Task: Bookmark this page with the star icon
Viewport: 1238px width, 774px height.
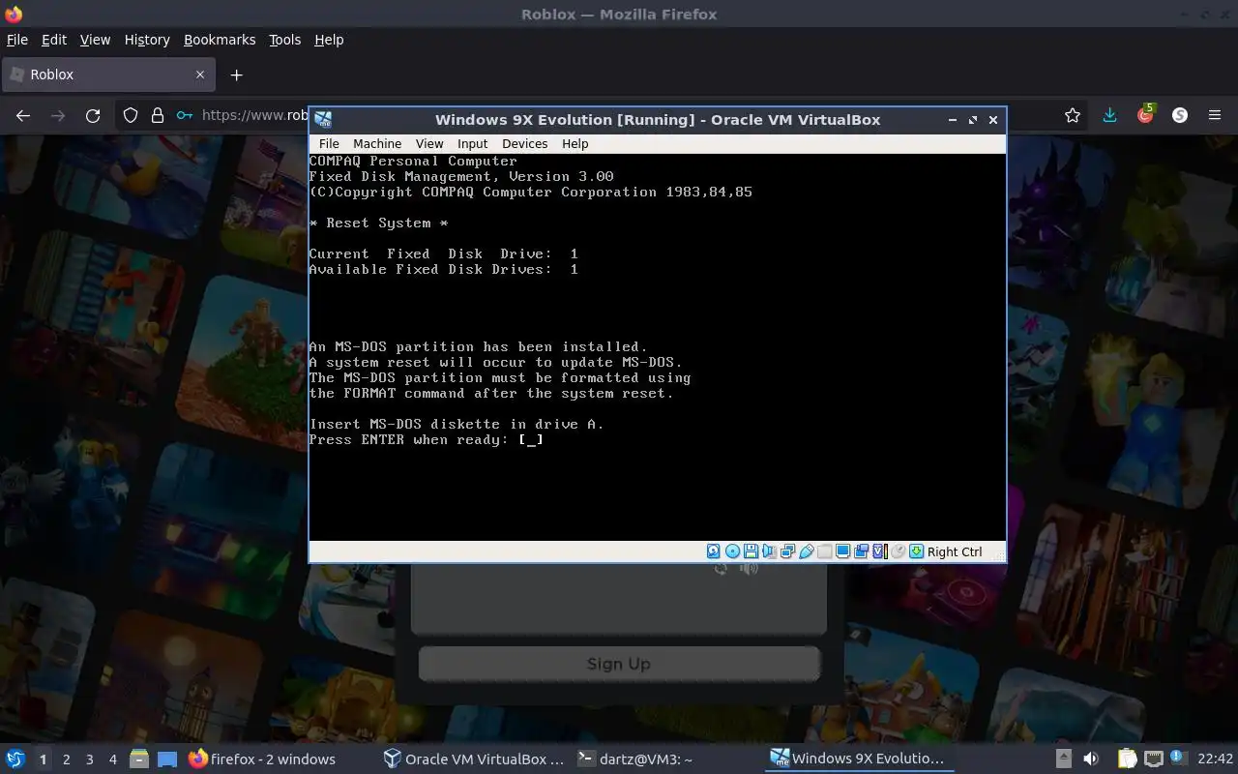Action: click(x=1073, y=115)
